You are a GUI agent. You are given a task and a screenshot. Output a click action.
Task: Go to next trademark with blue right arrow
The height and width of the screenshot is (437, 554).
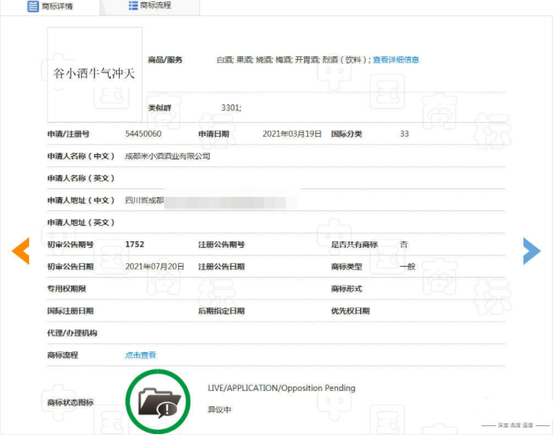click(531, 251)
